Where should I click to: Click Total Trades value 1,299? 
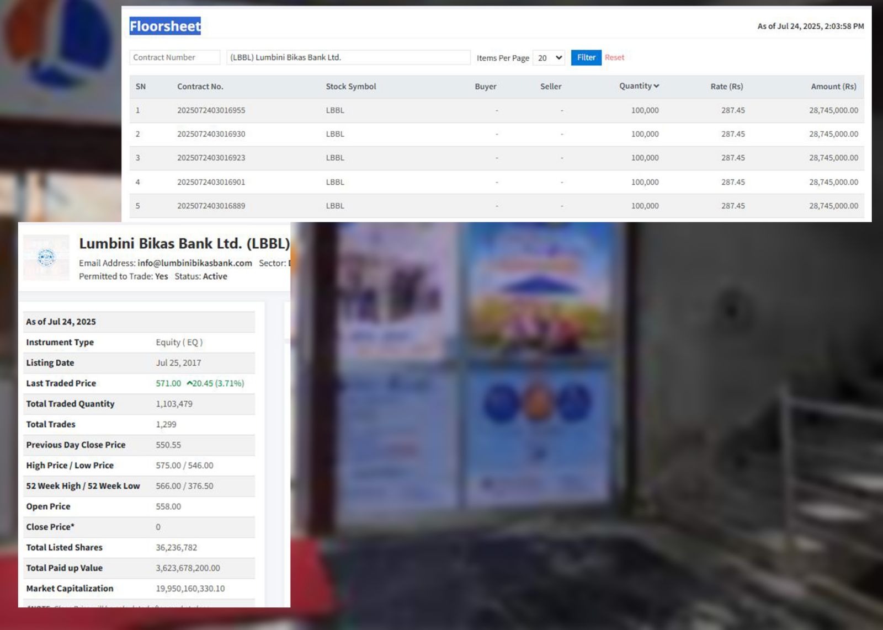[x=166, y=424]
